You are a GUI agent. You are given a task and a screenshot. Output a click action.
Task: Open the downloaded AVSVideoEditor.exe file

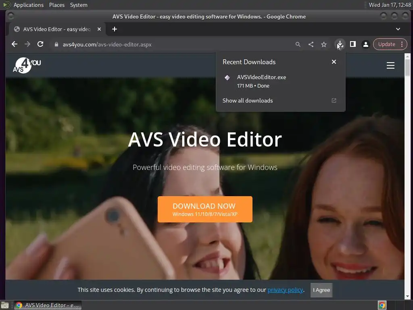(x=281, y=81)
